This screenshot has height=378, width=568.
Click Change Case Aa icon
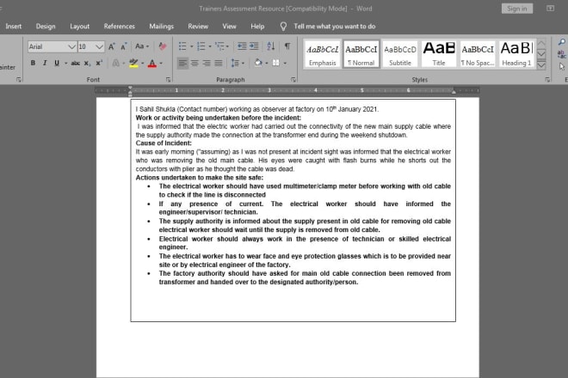coord(139,46)
